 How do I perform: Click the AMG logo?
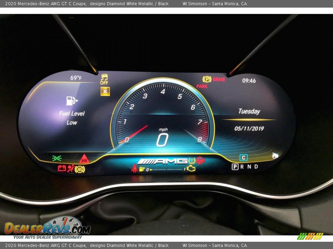point(162,162)
